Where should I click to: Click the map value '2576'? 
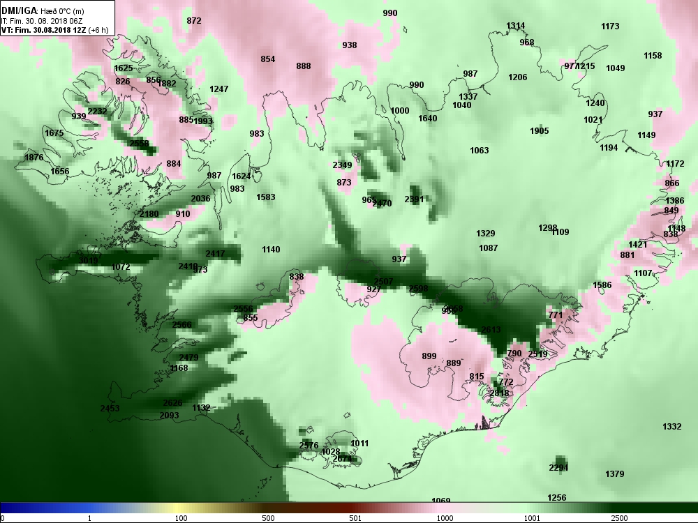(309, 445)
